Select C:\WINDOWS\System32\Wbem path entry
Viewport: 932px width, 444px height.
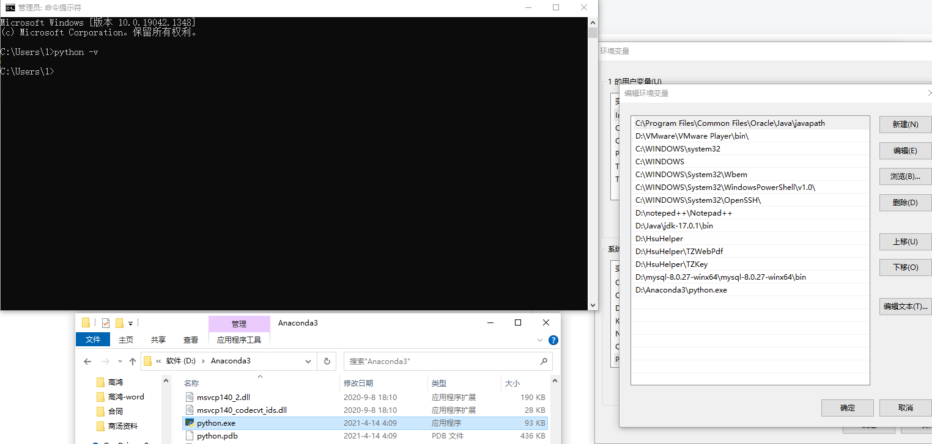click(x=750, y=175)
